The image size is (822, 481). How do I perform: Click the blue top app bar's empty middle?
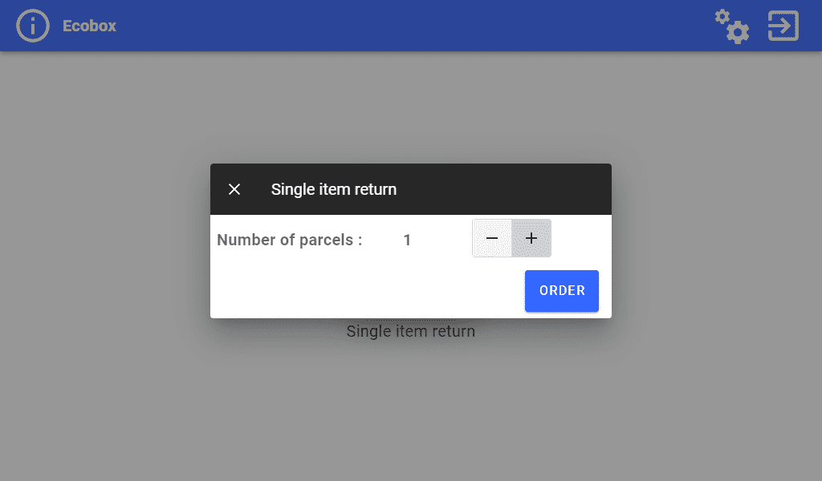[401, 26]
